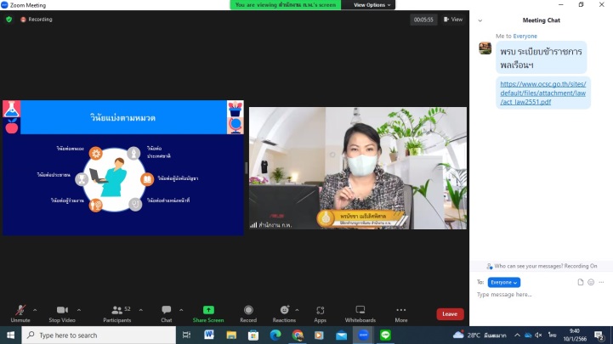Screen dimensions: 613x344
Task: Click the file attachment icon in chat
Action: coord(581,282)
